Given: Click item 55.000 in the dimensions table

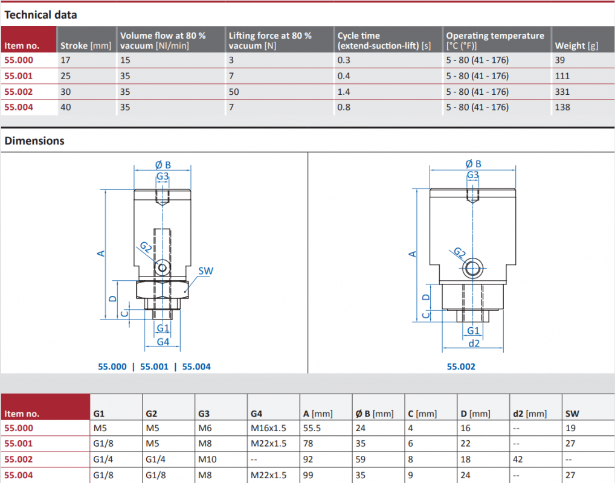Looking at the screenshot, I should [19, 428].
